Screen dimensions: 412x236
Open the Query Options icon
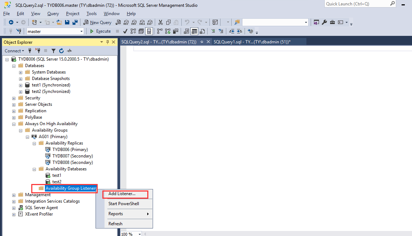(x=141, y=32)
